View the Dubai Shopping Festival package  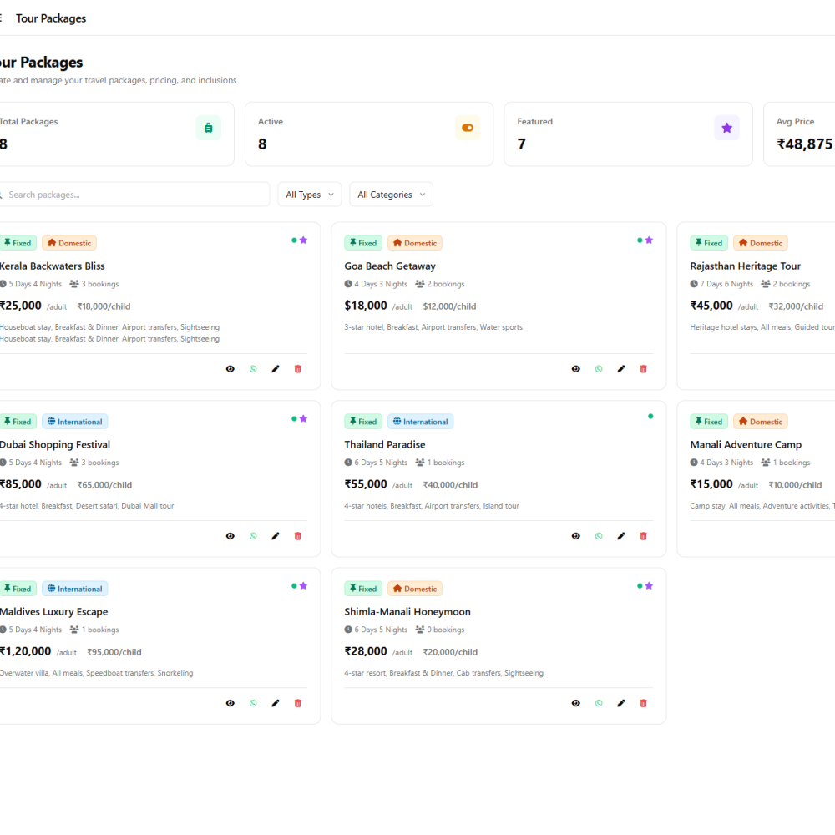click(x=230, y=536)
